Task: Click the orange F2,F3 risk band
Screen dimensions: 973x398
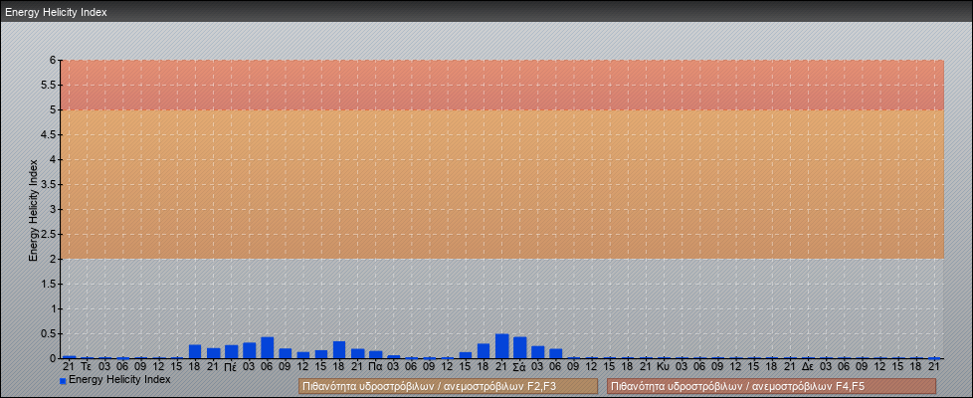Action: pyautogui.click(x=502, y=184)
